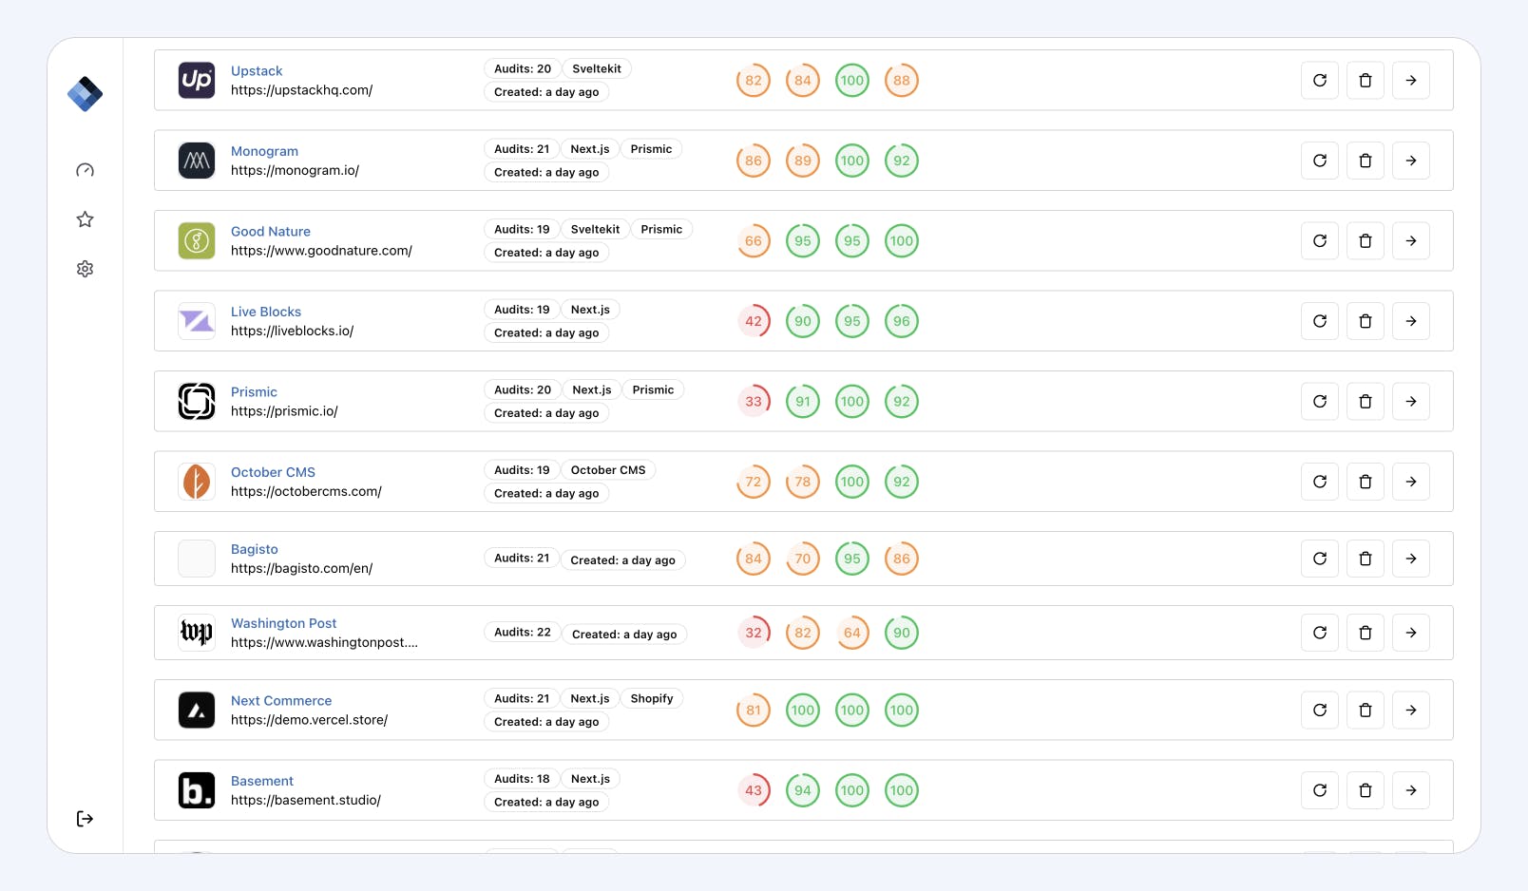Delete the Basement project
1528x891 pixels.
[1366, 789]
